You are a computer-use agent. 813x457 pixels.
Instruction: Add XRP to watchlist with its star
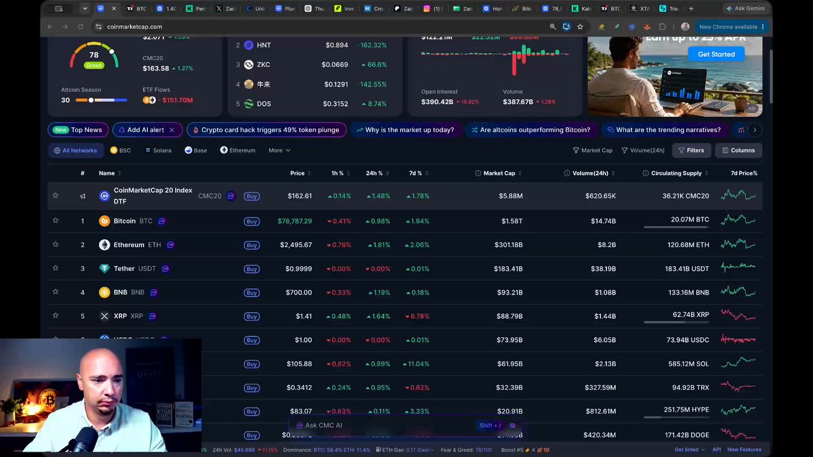[56, 316]
